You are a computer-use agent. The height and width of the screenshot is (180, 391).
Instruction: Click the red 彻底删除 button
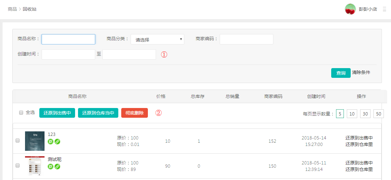pyautogui.click(x=134, y=113)
